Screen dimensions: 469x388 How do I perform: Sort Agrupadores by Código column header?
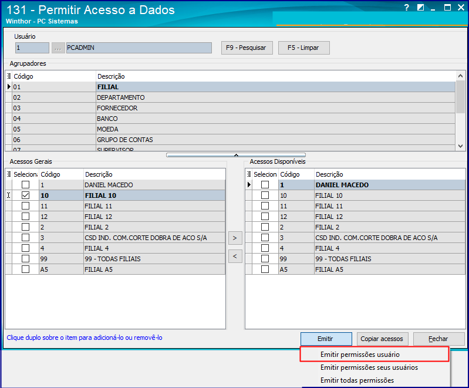click(x=54, y=76)
